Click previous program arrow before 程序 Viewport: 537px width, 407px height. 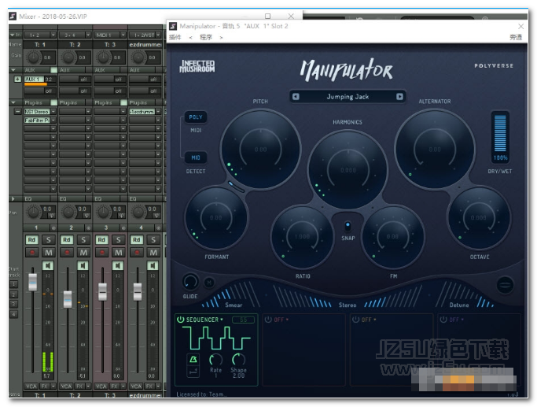[x=190, y=37]
